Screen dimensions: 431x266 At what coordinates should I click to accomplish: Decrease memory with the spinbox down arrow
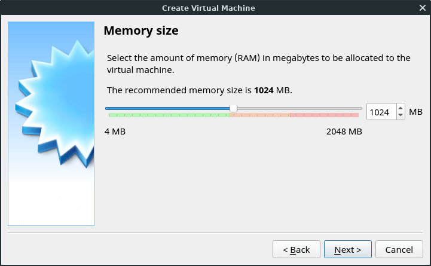401,115
